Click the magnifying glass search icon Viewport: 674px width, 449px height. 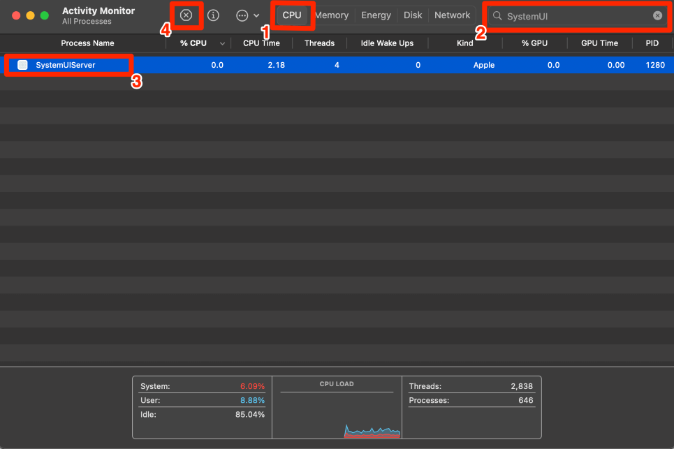pyautogui.click(x=497, y=15)
